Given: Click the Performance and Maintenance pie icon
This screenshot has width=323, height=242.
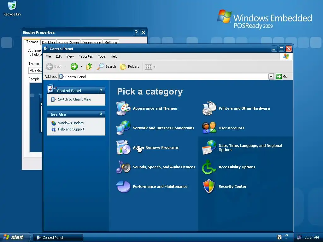Looking at the screenshot, I should 123,187.
